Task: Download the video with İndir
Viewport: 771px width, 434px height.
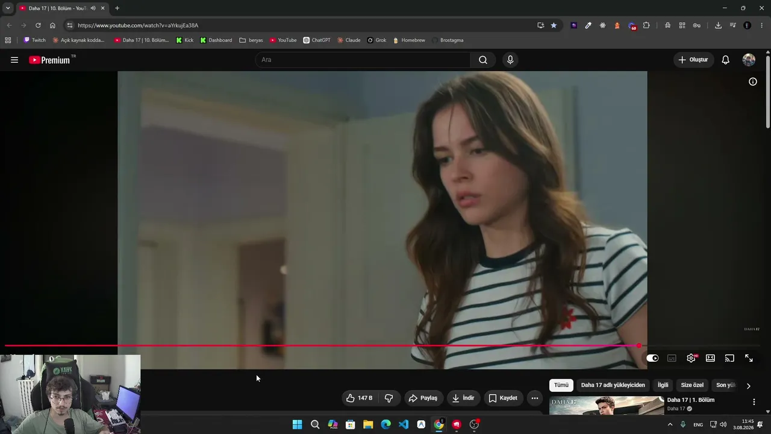Action: (463, 398)
